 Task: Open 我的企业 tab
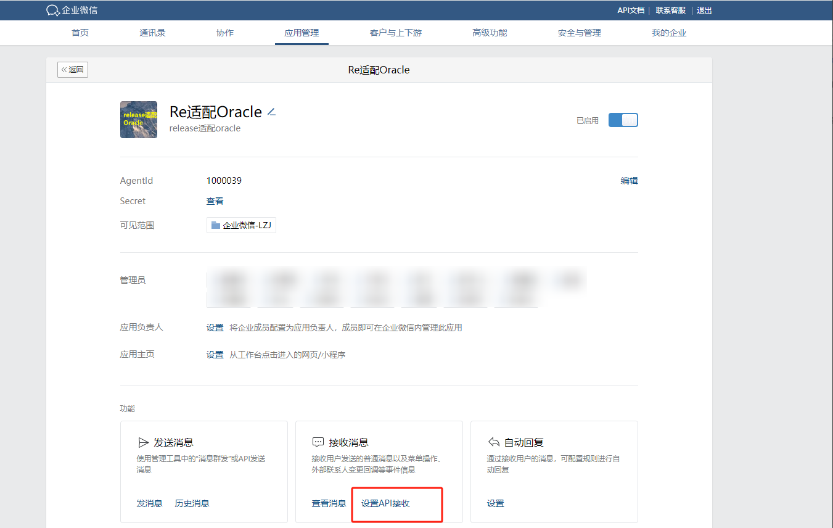click(x=669, y=33)
